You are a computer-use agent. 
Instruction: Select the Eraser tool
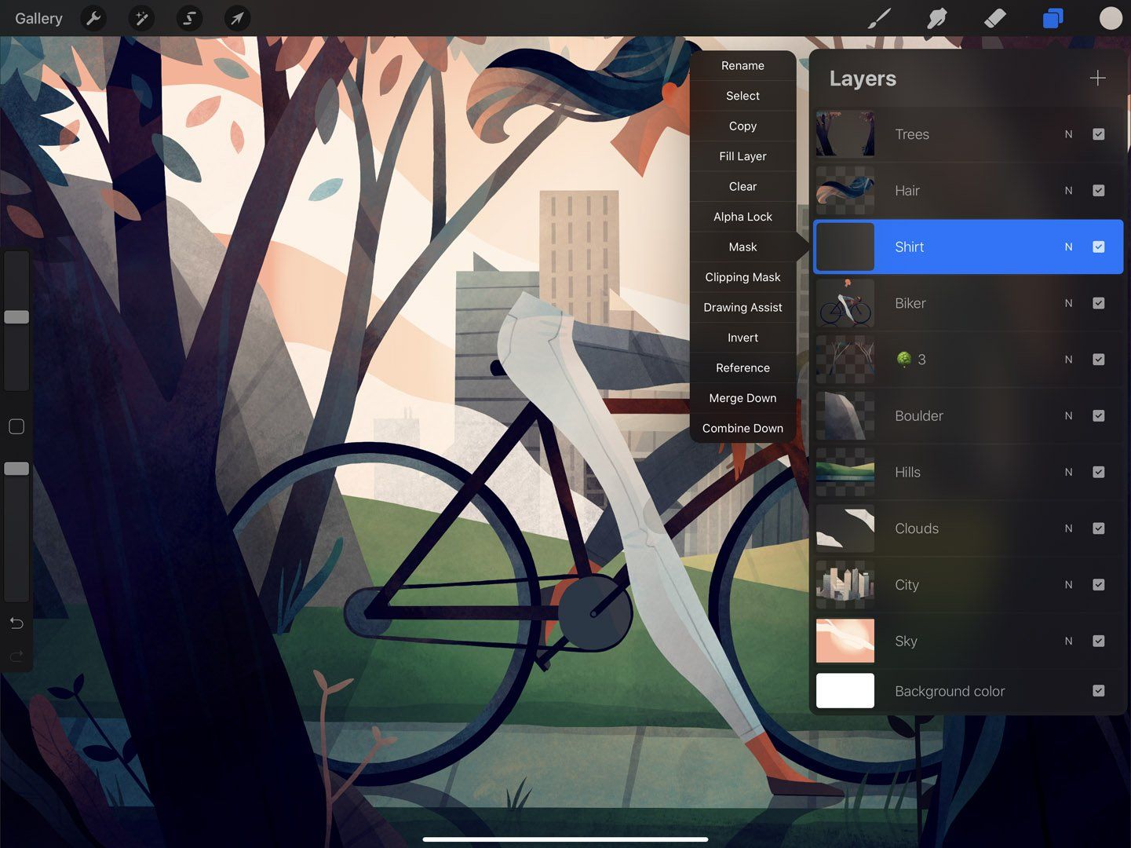click(994, 17)
